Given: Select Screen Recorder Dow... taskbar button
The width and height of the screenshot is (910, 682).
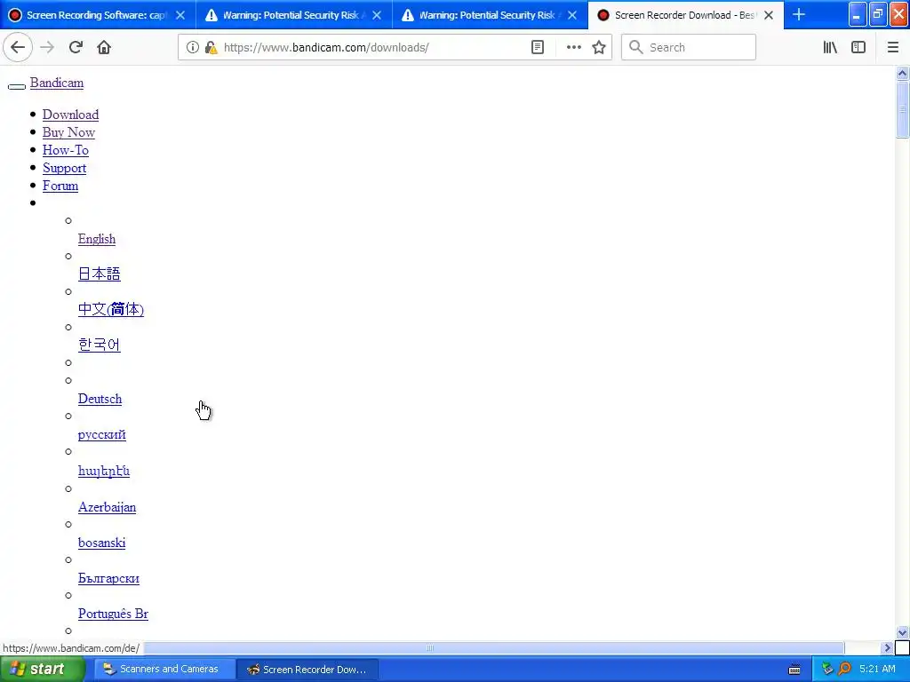Looking at the screenshot, I should click(x=307, y=670).
